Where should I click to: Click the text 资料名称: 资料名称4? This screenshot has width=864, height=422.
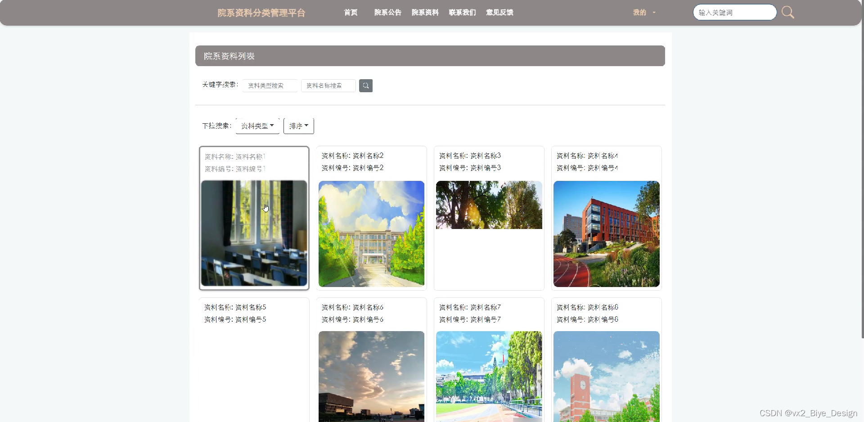pyautogui.click(x=587, y=156)
